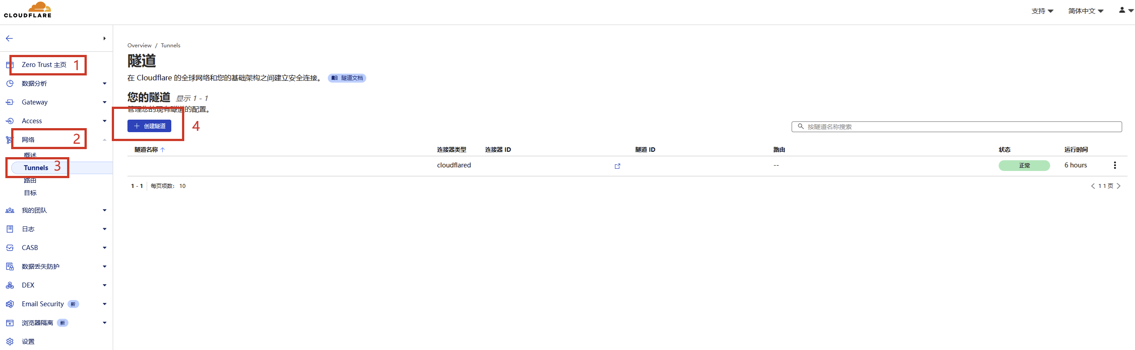
Task: Go back using the left arrow icon
Action: pyautogui.click(x=9, y=38)
